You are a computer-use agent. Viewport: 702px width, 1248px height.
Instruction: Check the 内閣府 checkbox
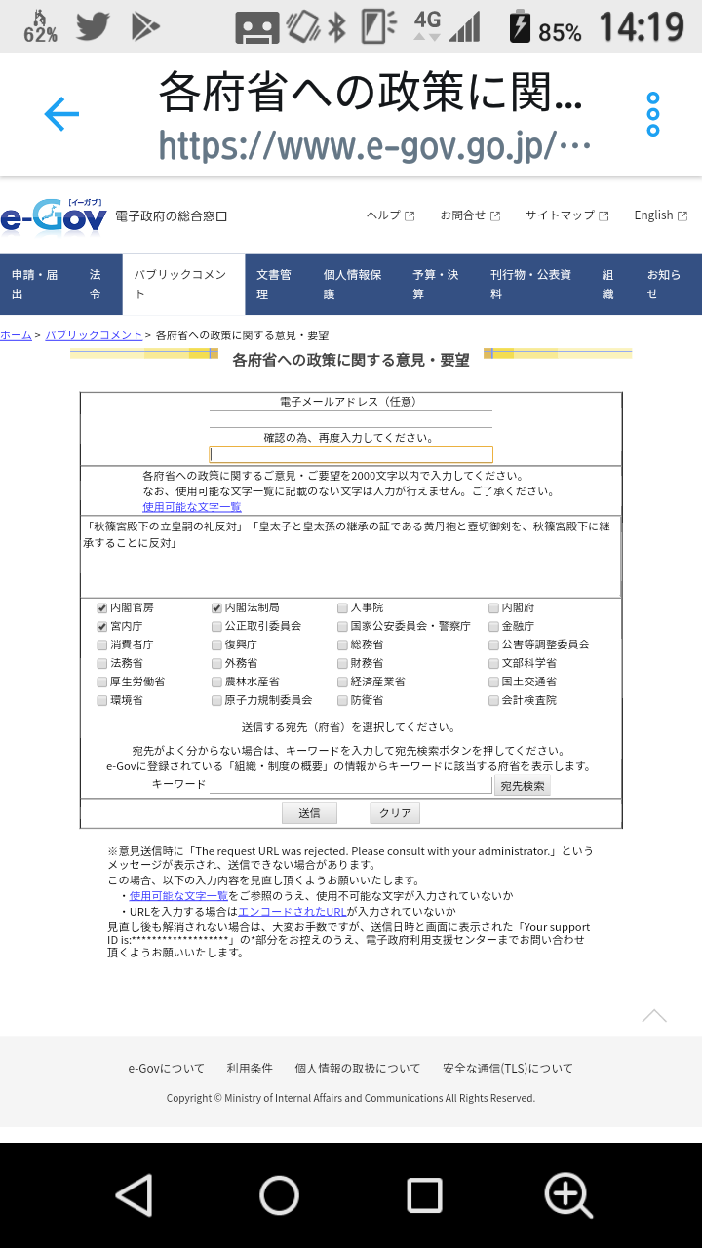[x=493, y=607]
